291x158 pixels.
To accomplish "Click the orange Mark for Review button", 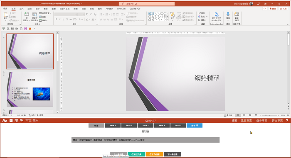I will [154, 154].
